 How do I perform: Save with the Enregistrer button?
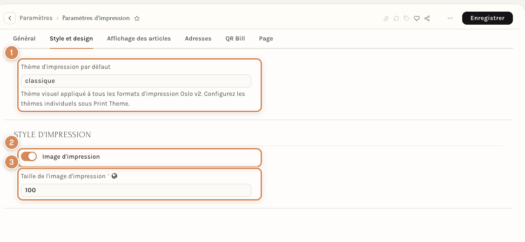[x=487, y=18]
